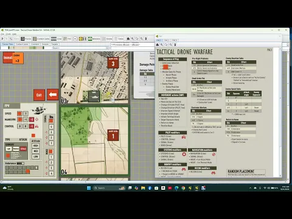The height and width of the screenshot is (219, 292).
Task: Select HIGH altitude box on drone card
Action: (36, 145)
